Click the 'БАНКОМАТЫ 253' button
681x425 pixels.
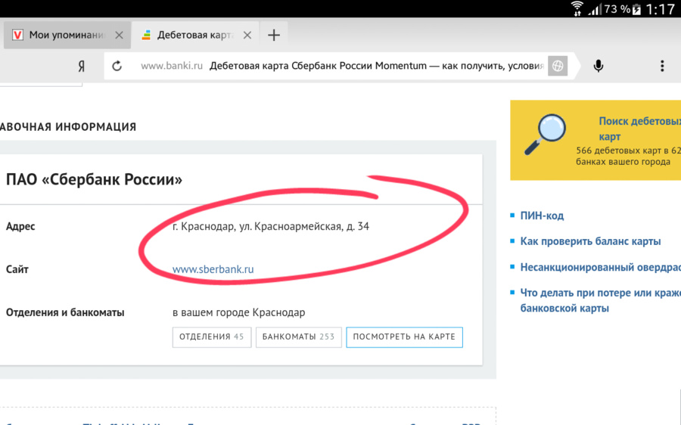click(x=298, y=337)
